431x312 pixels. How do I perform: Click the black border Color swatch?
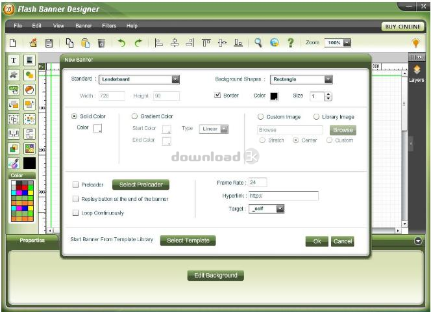[x=274, y=96]
